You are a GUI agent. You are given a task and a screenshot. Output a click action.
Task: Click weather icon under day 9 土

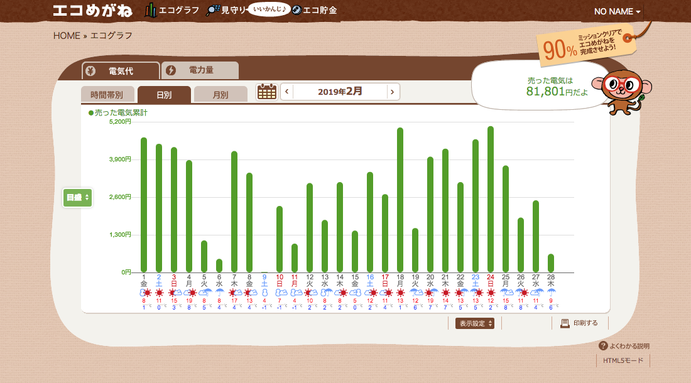pos(264,293)
